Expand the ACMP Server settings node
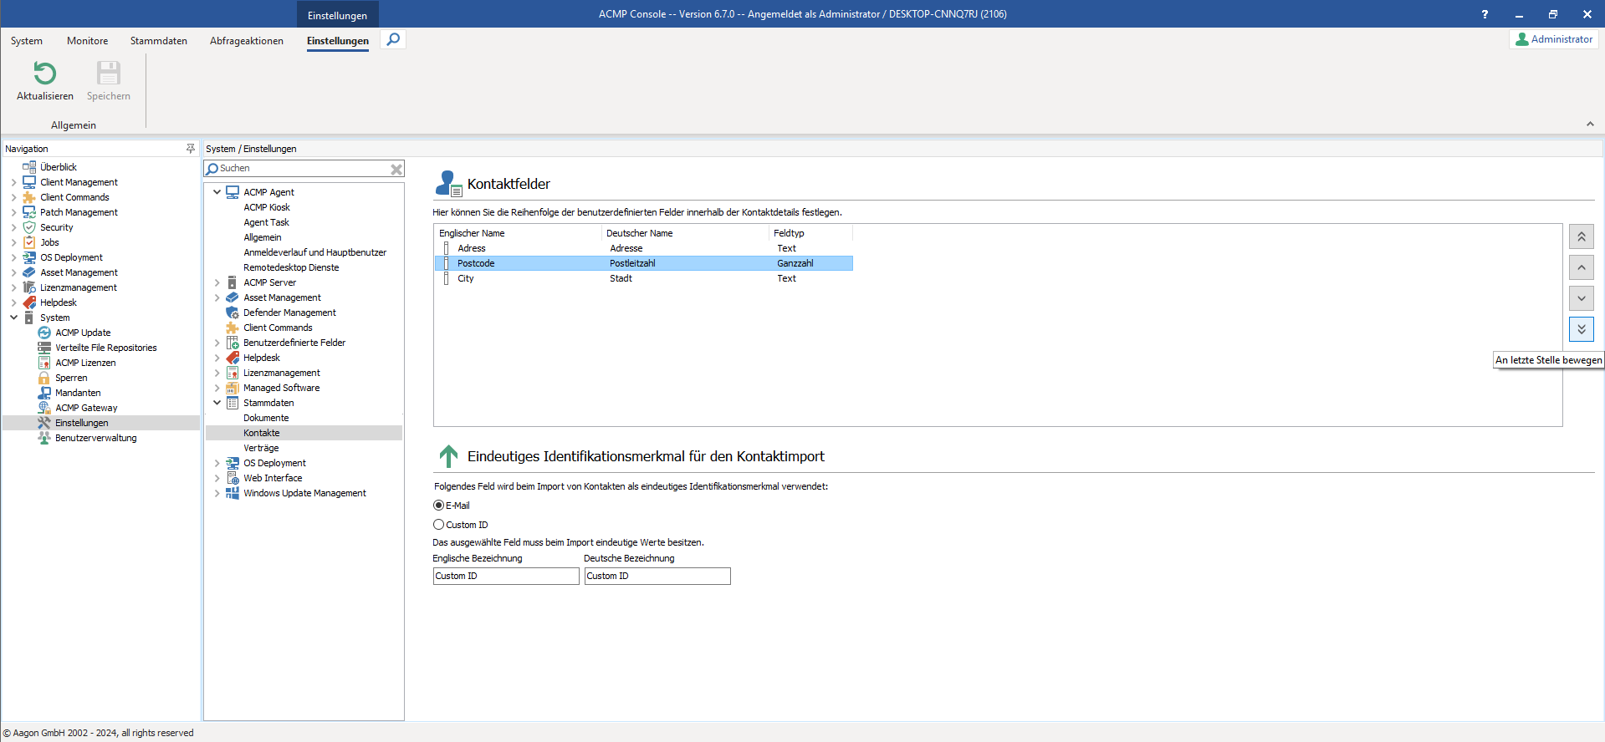Screen dimensions: 1605x742 pyautogui.click(x=217, y=282)
